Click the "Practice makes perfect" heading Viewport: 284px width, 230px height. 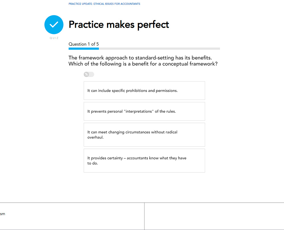coord(119,25)
